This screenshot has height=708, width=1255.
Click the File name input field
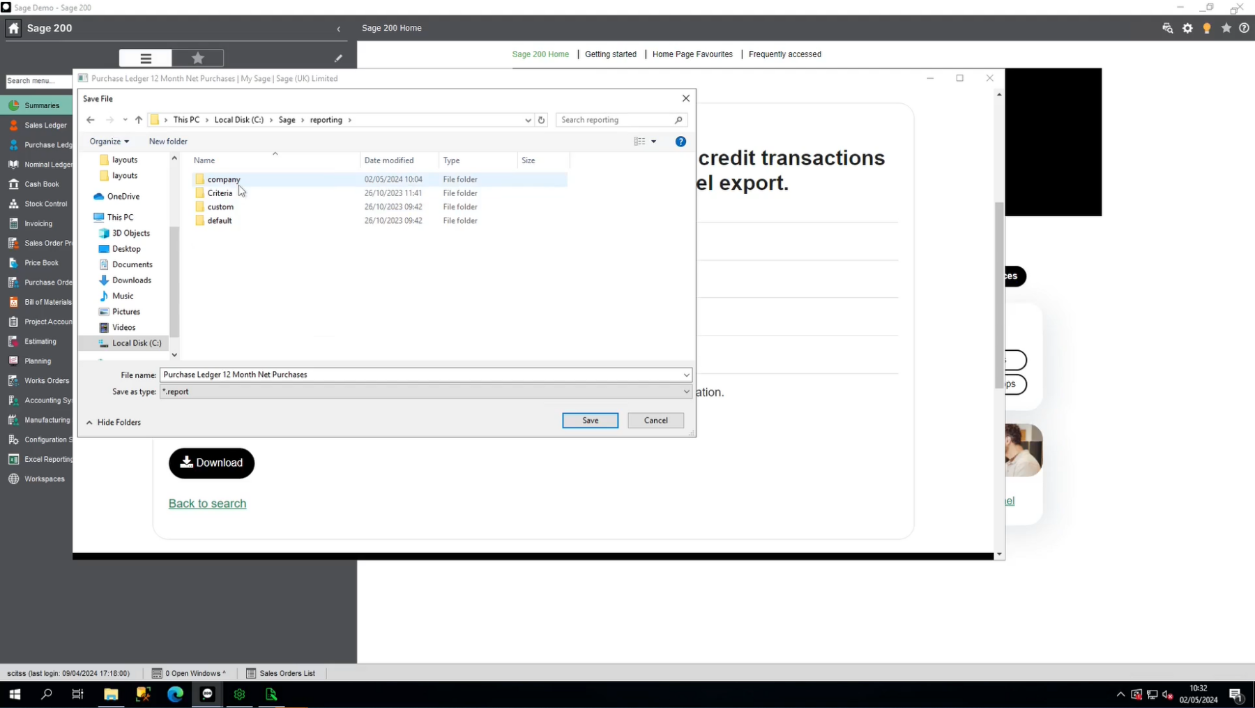coord(418,375)
